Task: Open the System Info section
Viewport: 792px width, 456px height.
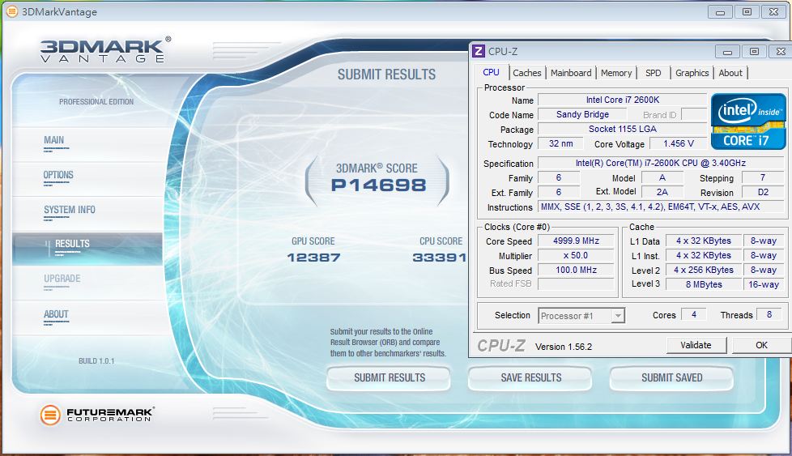Action: tap(69, 210)
